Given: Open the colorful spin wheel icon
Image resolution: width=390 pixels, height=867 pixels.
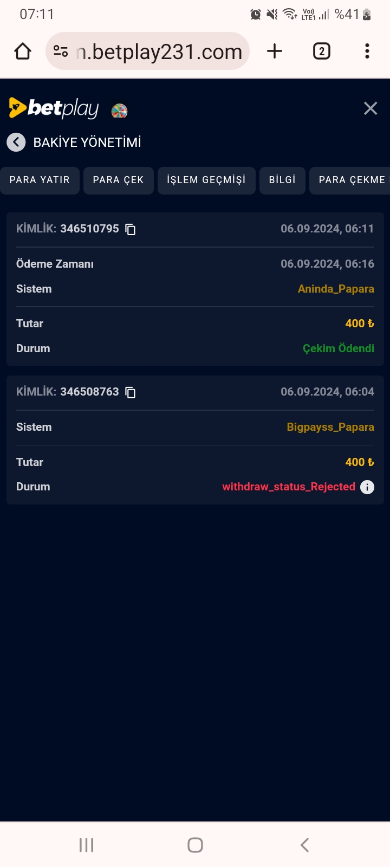Looking at the screenshot, I should point(119,111).
